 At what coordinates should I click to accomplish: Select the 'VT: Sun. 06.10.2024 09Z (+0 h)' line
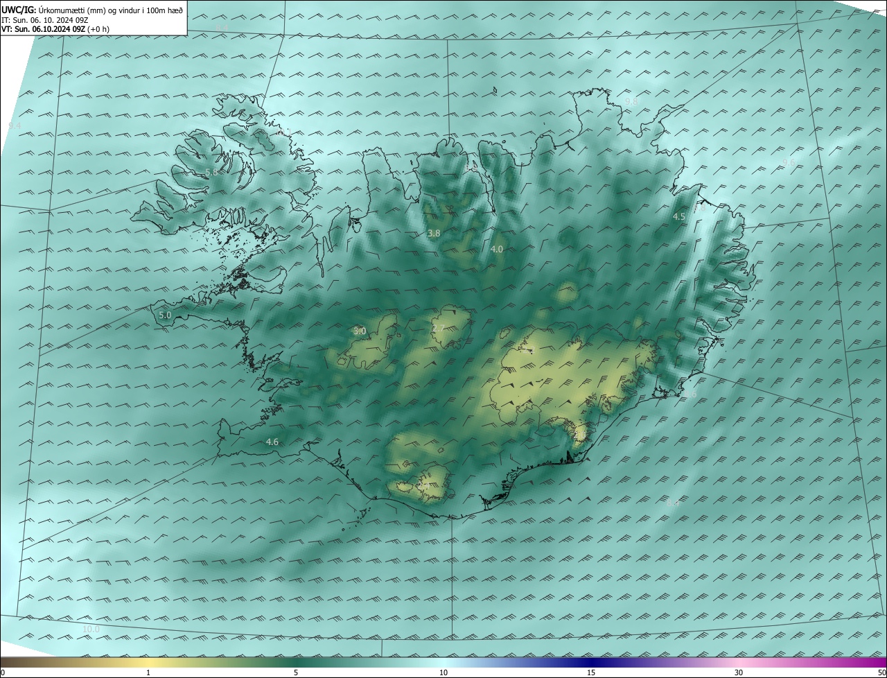click(x=55, y=29)
